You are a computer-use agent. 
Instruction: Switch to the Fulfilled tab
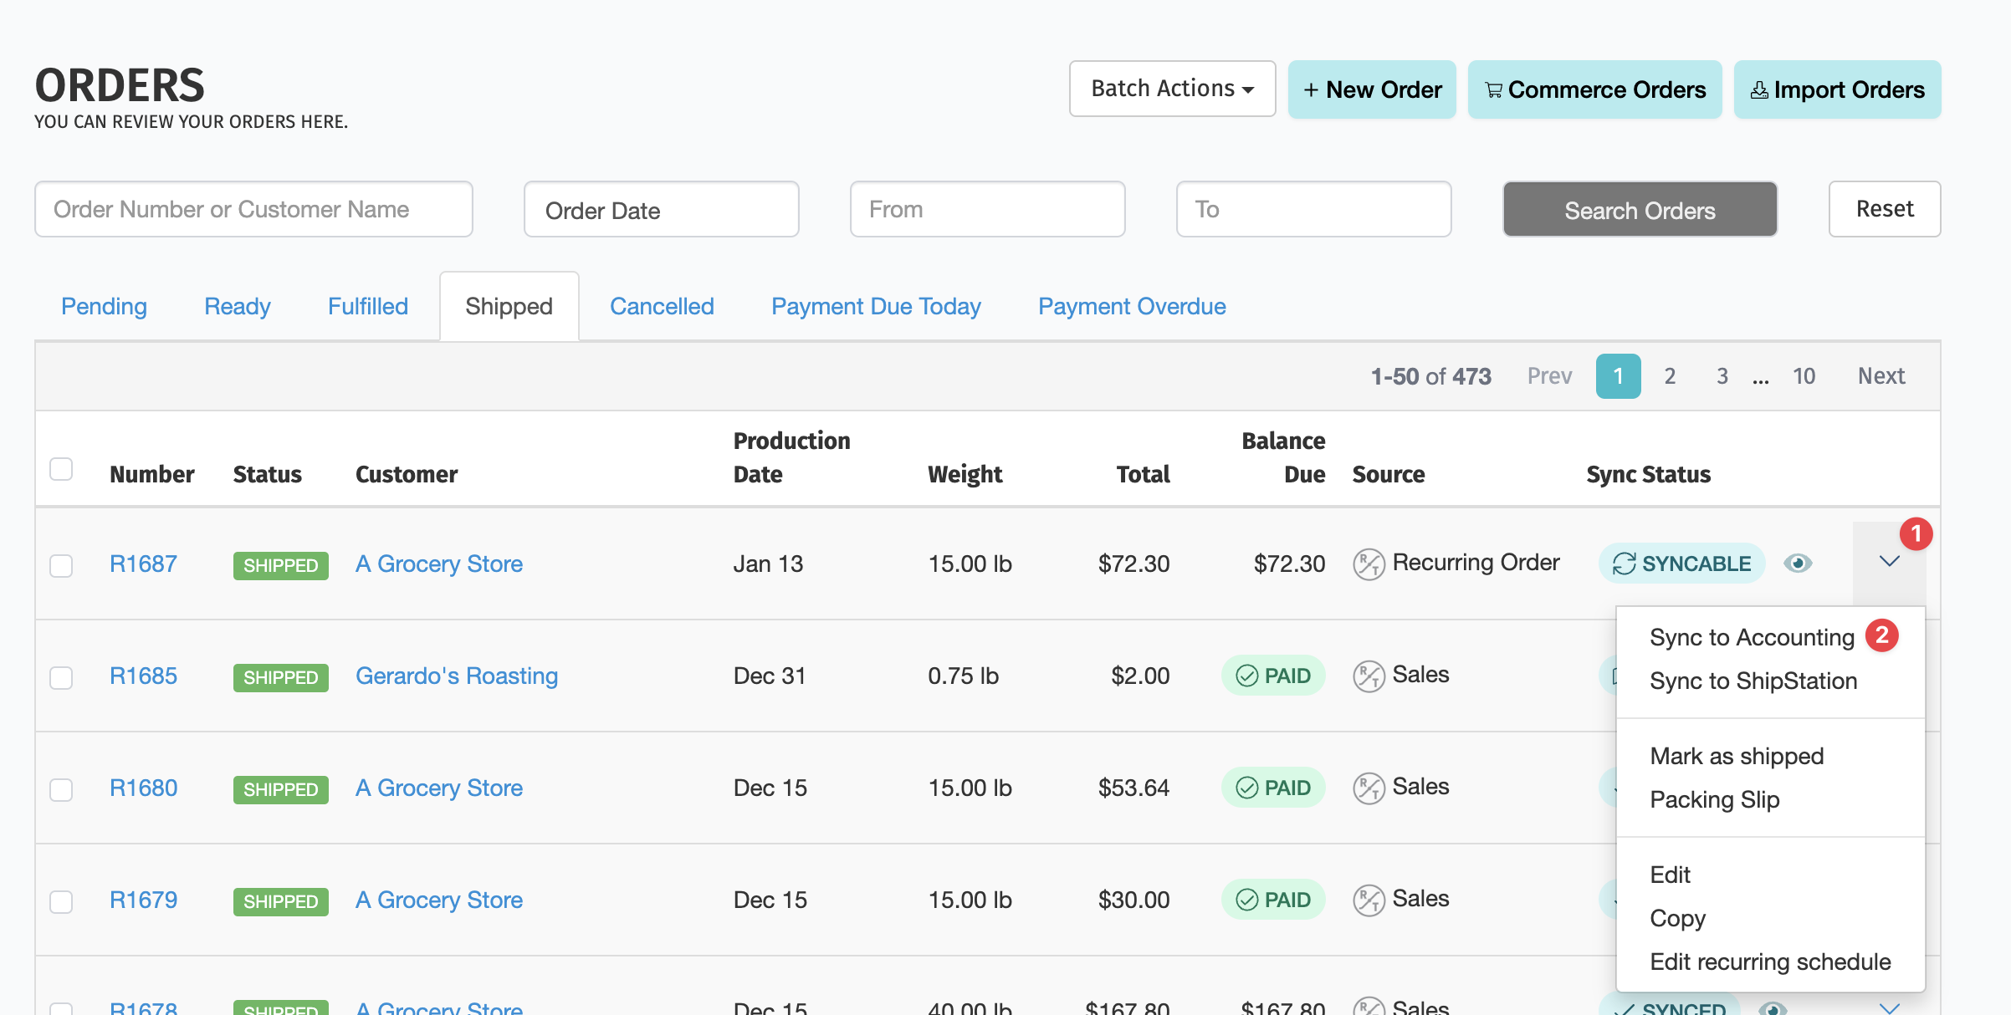click(367, 306)
